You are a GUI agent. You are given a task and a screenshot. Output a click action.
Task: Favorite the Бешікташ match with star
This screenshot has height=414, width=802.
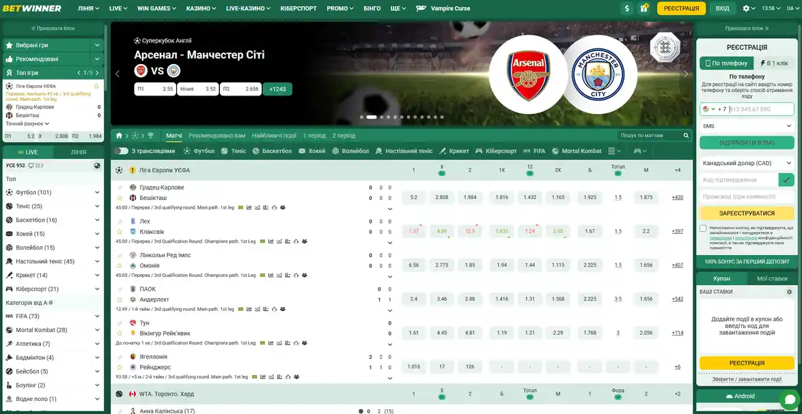pyautogui.click(x=120, y=198)
